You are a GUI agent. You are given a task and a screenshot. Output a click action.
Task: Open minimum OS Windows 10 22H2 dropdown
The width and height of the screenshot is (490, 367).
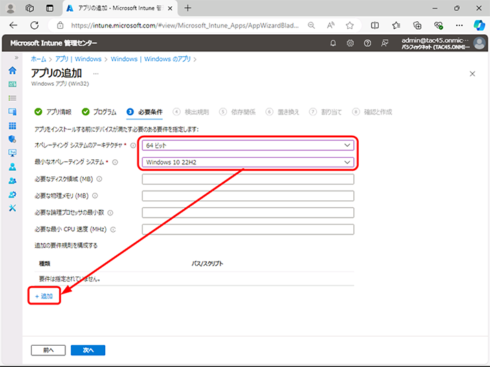(x=248, y=162)
